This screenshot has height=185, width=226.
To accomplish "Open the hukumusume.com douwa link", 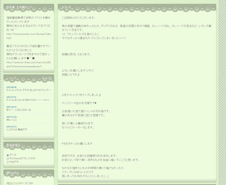I will (x=28, y=36).
